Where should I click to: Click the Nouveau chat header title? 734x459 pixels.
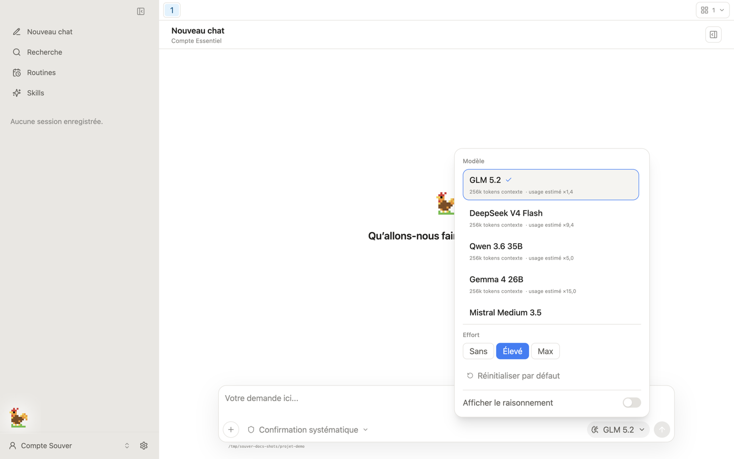[198, 31]
